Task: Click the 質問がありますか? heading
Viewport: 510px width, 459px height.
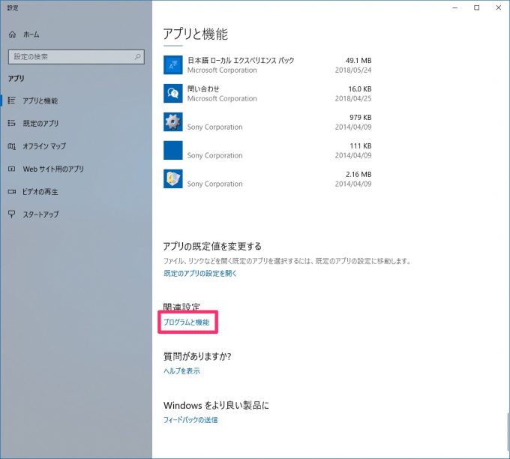Action: click(x=197, y=356)
